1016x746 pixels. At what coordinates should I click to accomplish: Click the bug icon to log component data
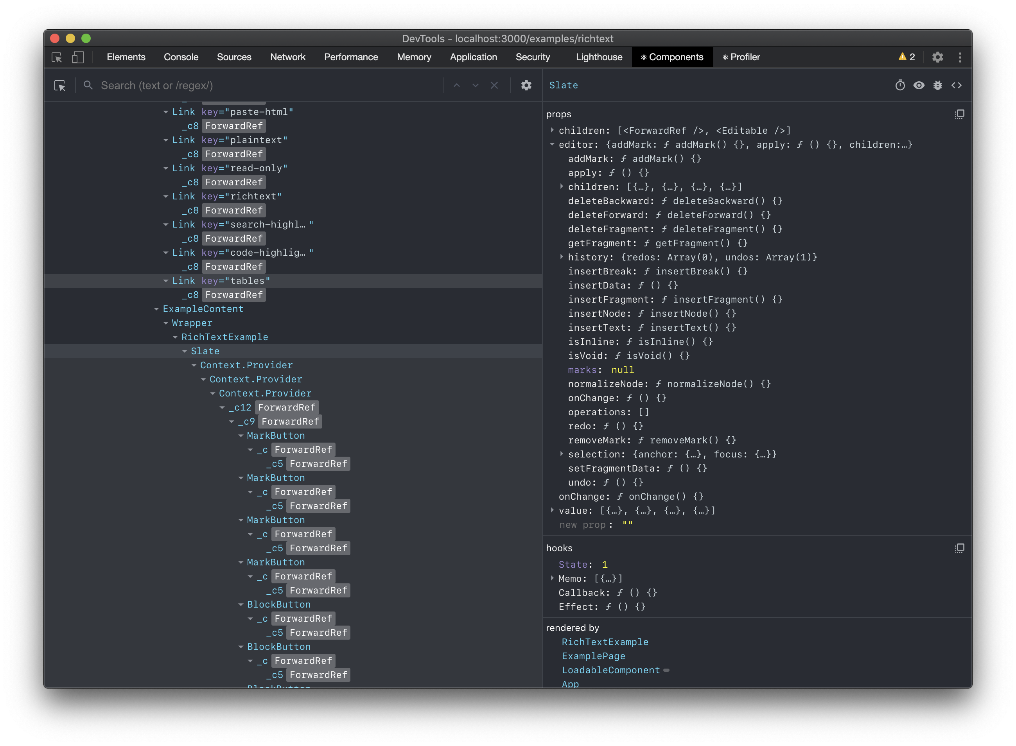tap(937, 85)
